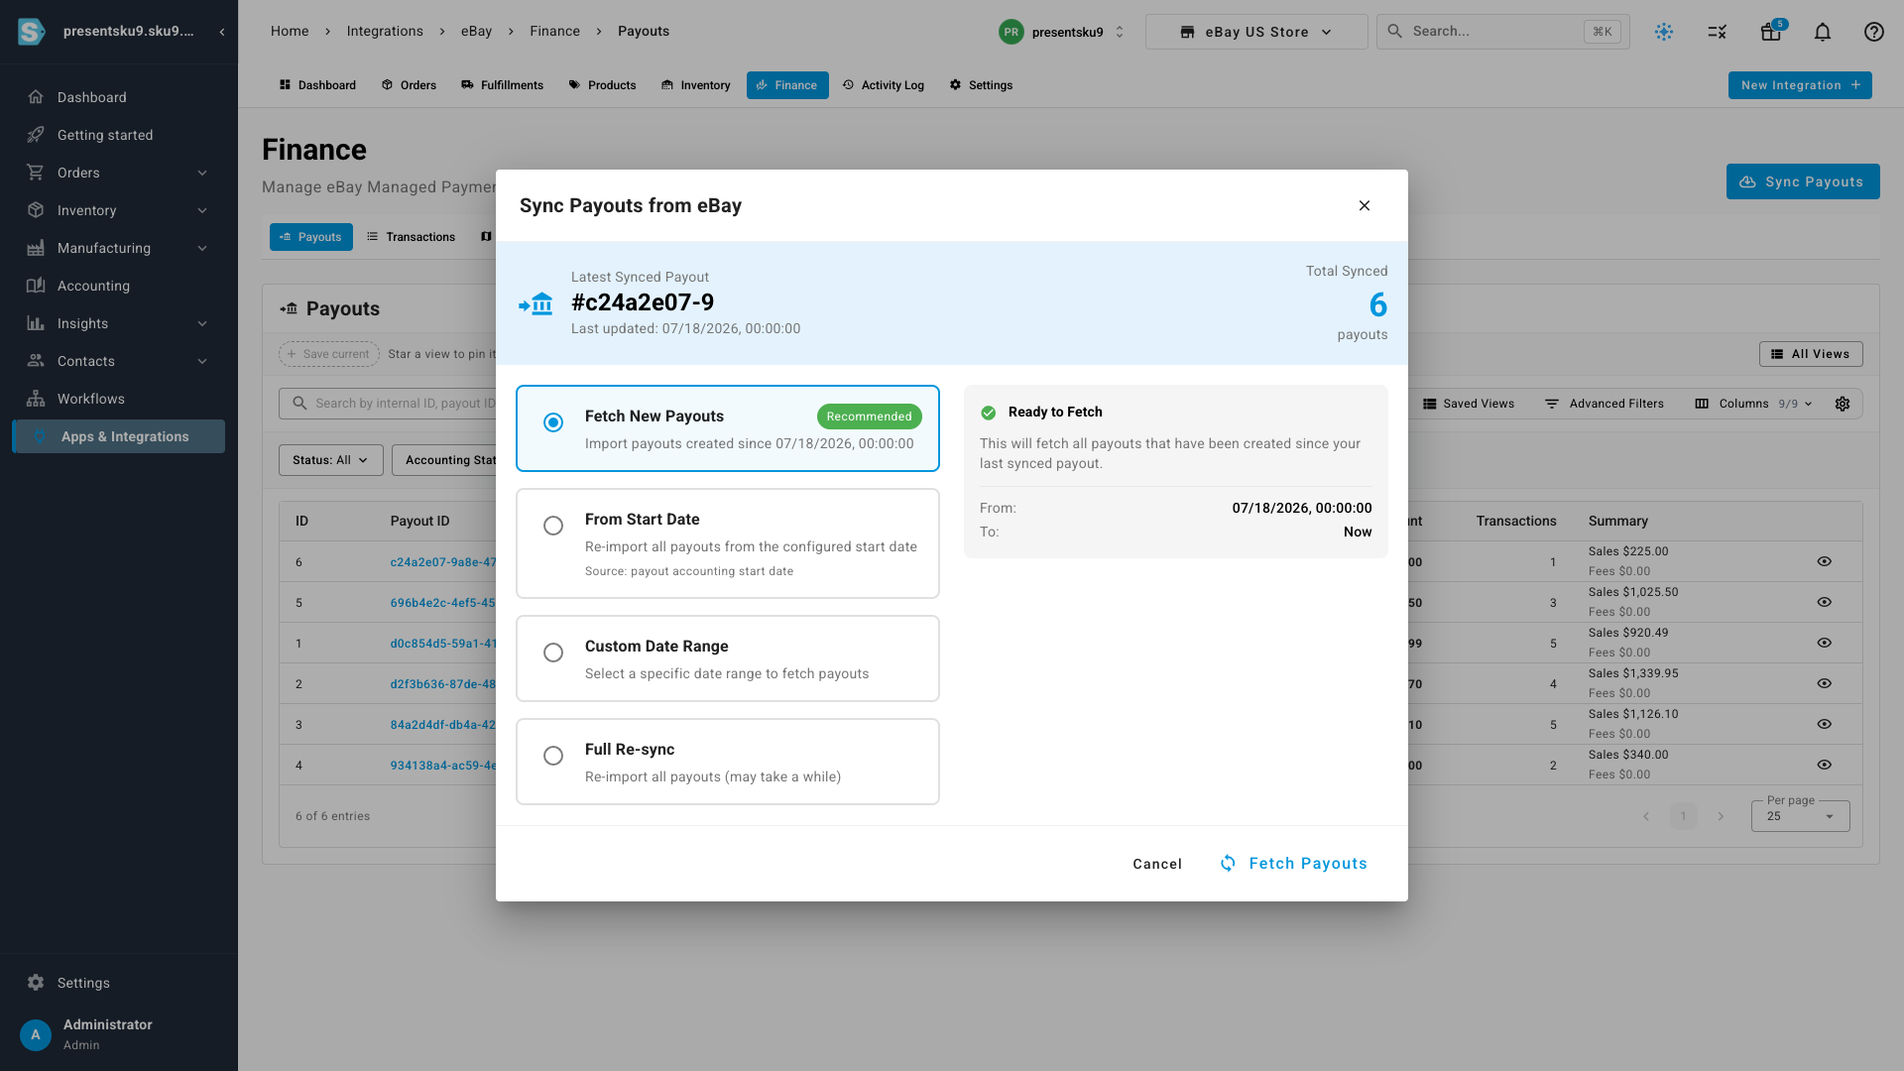1904x1071 pixels.
Task: Collapse the sidebar with the chevron
Action: 222,32
